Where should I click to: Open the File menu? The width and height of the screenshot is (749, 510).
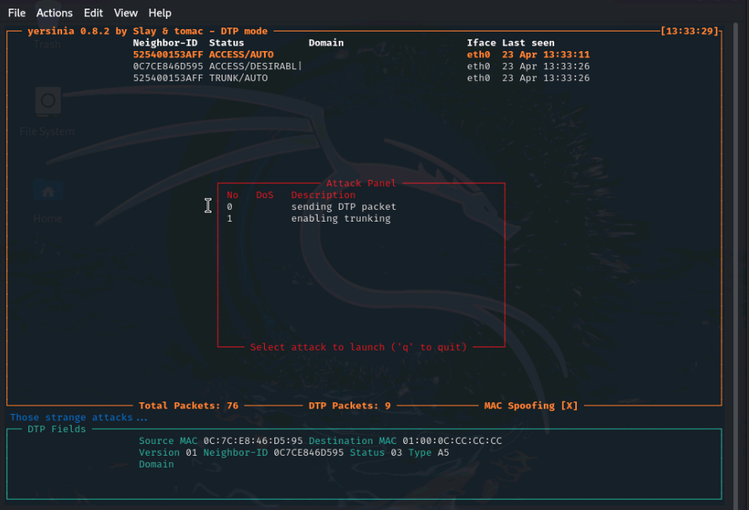point(17,13)
